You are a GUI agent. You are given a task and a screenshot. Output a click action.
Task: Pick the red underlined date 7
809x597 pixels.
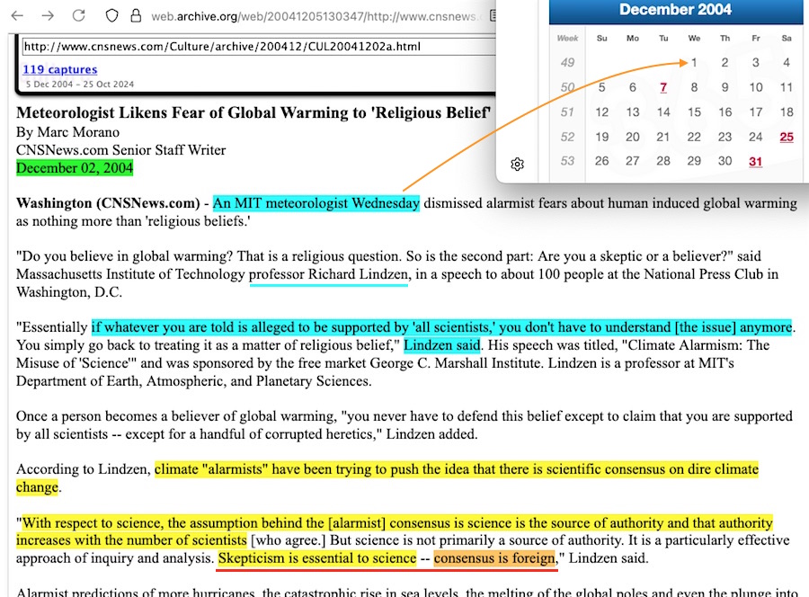[663, 88]
